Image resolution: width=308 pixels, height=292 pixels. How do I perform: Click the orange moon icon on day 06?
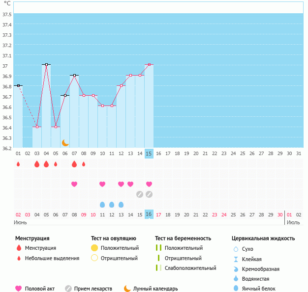(65, 142)
